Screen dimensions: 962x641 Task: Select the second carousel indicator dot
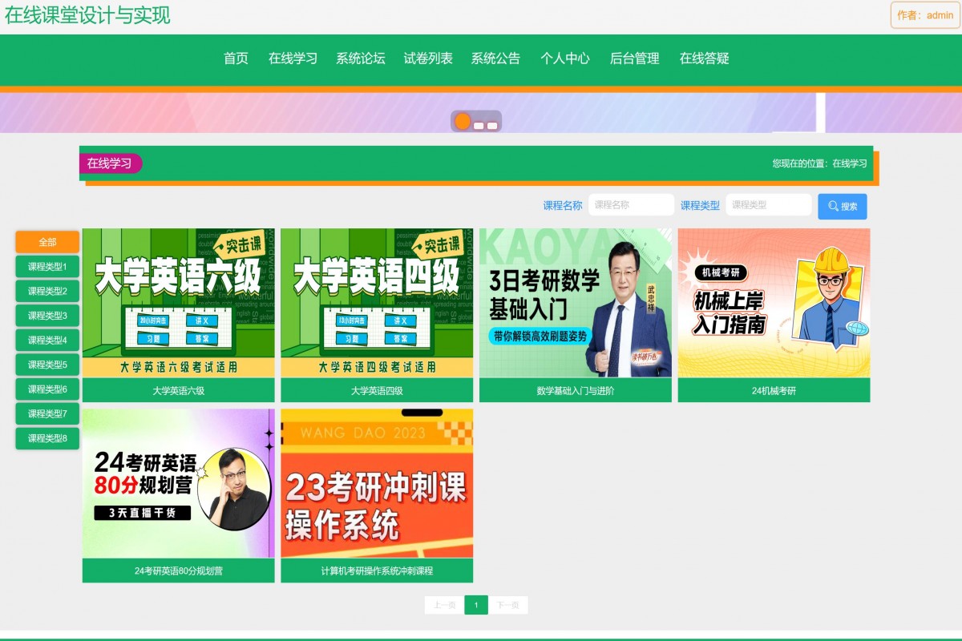click(477, 125)
